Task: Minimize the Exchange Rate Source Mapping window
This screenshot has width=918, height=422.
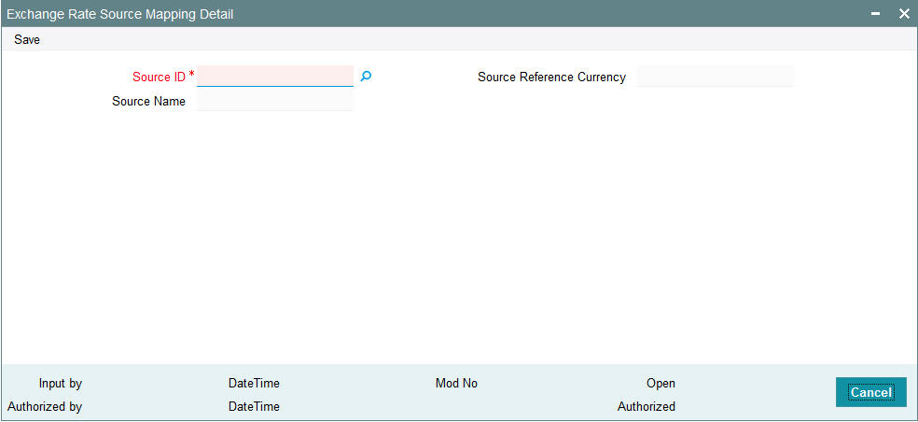Action: (x=876, y=13)
